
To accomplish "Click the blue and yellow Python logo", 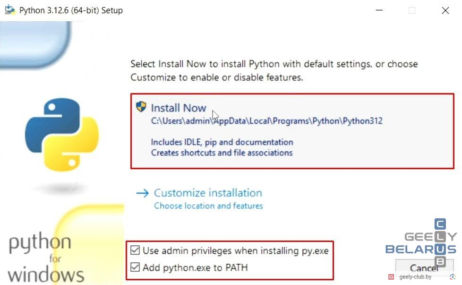I will click(x=62, y=134).
